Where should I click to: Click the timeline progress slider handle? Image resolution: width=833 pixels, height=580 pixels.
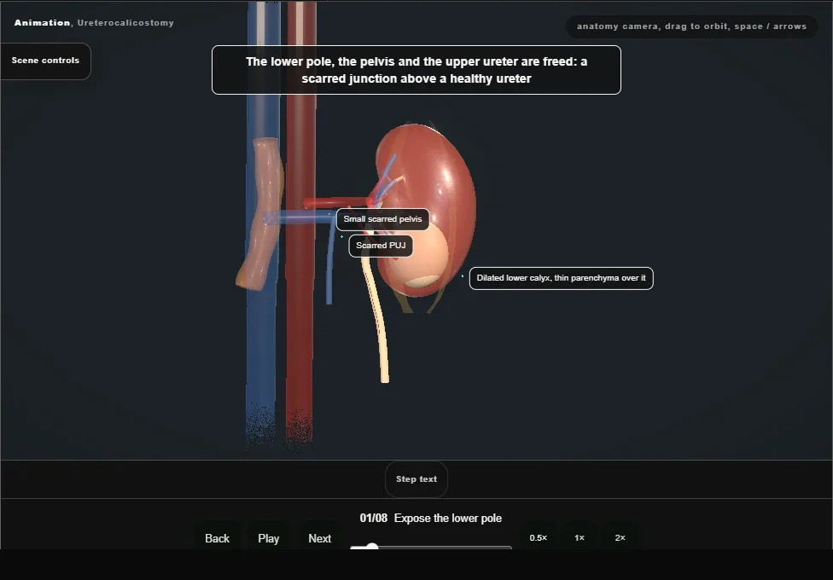(372, 547)
